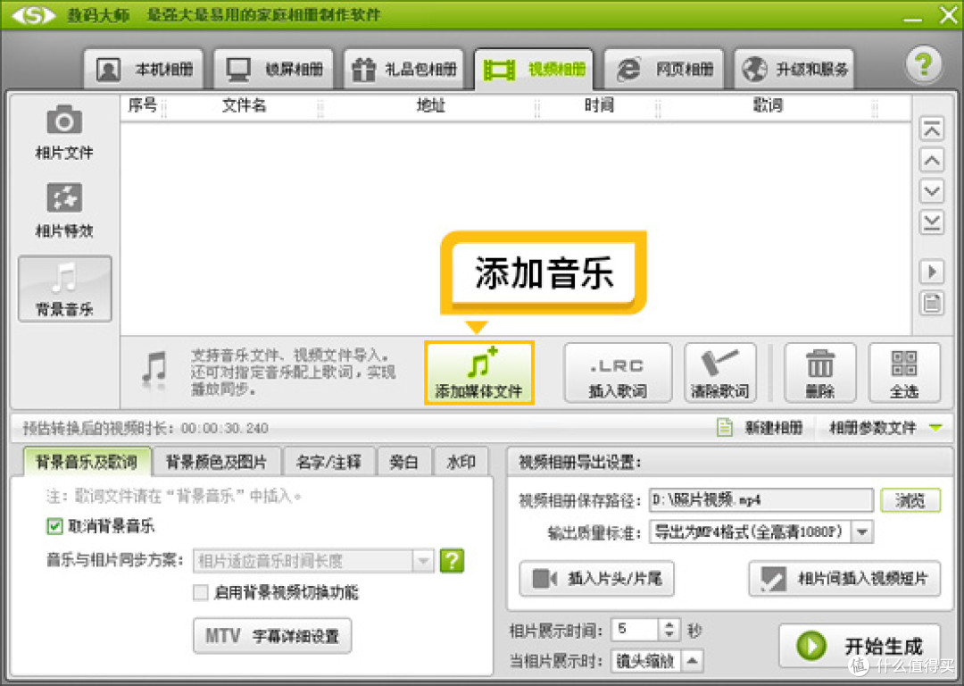Click 新建相册 new album
964x686 pixels.
(760, 427)
